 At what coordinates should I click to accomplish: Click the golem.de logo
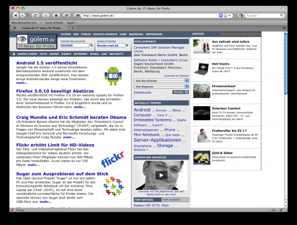pyautogui.click(x=37, y=41)
